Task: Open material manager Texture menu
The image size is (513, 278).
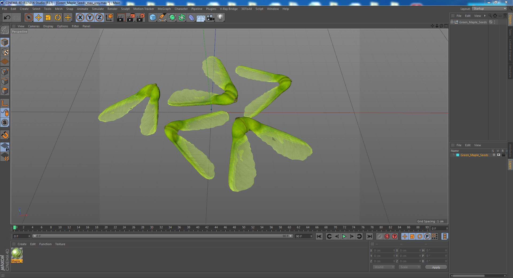Action: pos(60,244)
